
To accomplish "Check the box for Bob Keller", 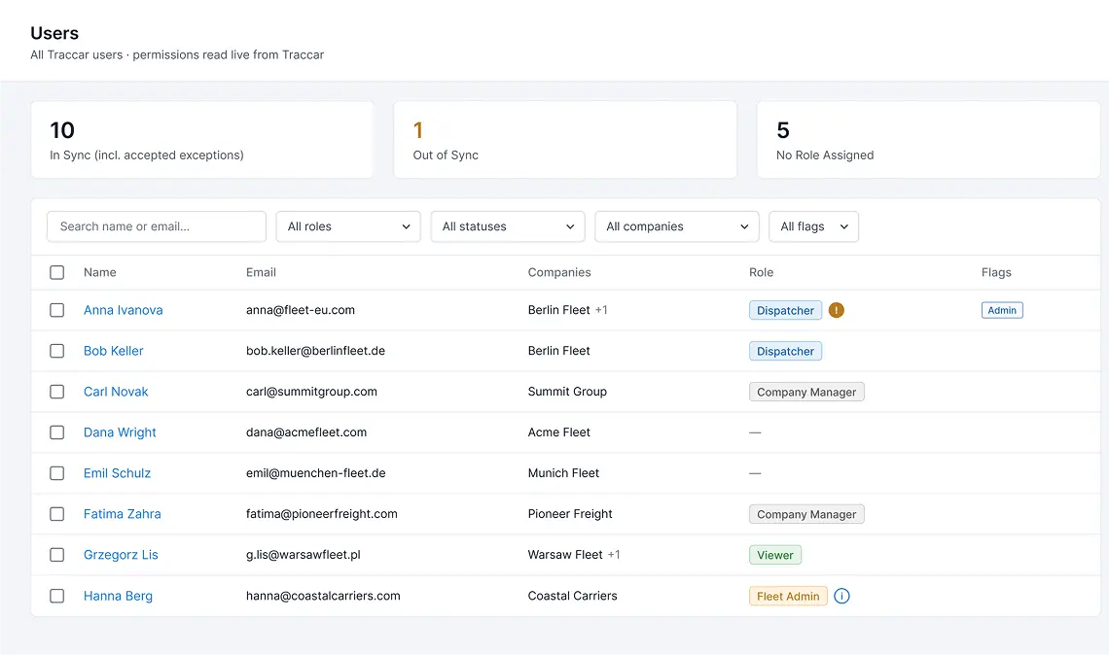I will coord(57,351).
